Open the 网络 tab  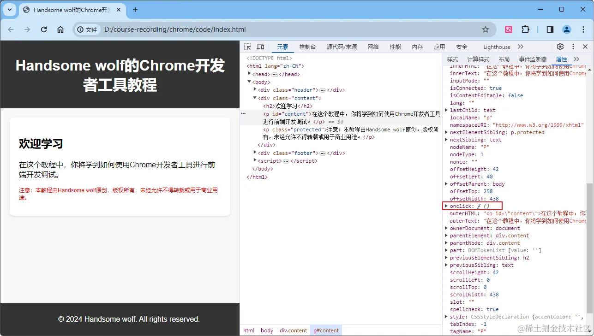click(373, 47)
